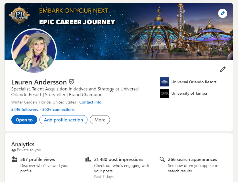
Task: Open 21,480 post impressions analytics
Action: tap(118, 159)
